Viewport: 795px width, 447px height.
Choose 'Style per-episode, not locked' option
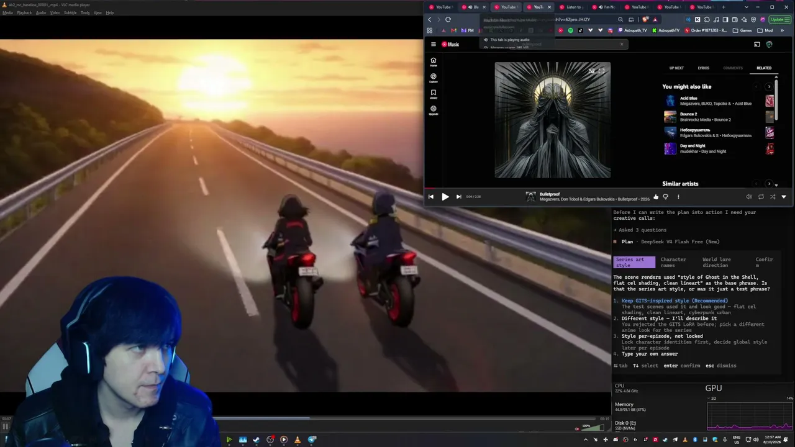coord(662,336)
